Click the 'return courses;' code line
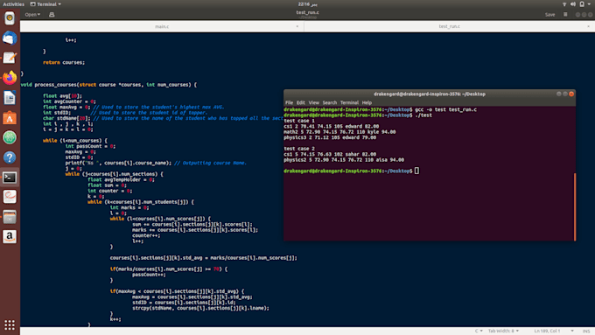 [x=64, y=62]
